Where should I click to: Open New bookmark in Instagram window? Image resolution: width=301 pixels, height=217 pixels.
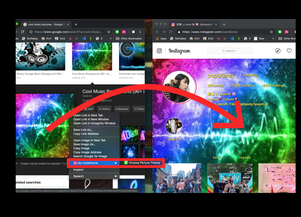tap(259, 38)
